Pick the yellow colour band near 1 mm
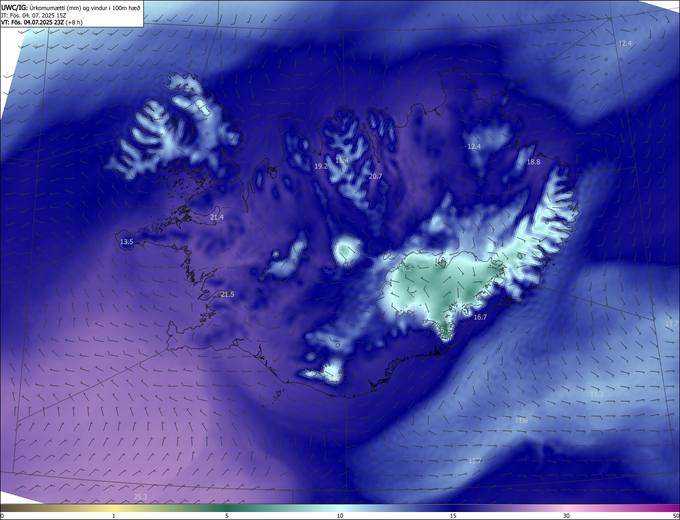The width and height of the screenshot is (680, 520). coord(114,508)
